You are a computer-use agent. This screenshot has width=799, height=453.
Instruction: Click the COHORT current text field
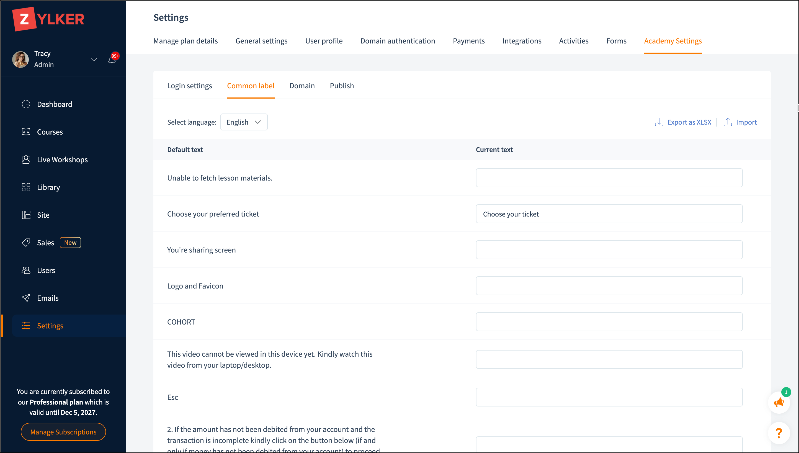click(x=609, y=322)
